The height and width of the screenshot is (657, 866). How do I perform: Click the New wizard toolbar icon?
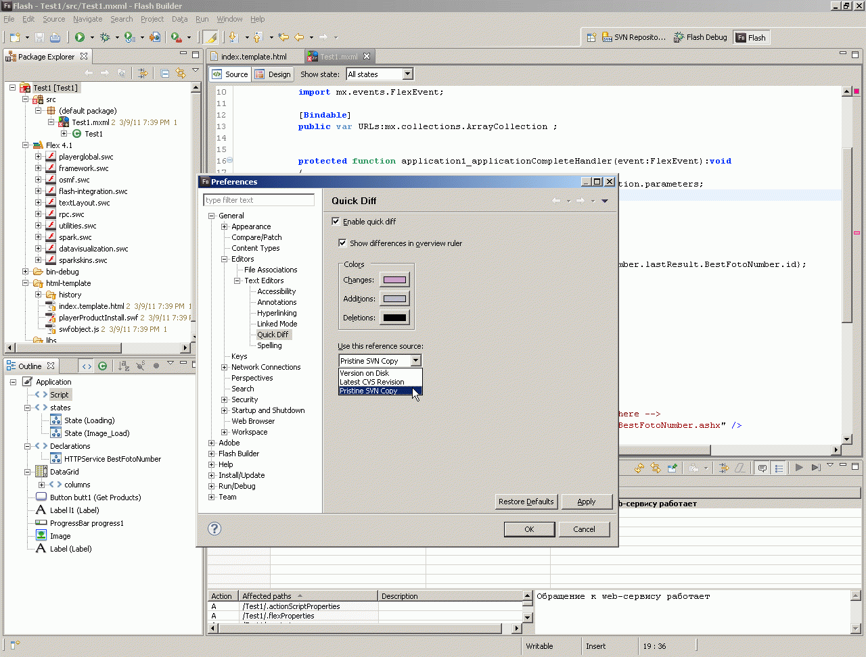(15, 37)
